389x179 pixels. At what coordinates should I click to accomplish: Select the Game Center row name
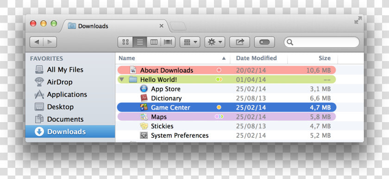click(171, 108)
